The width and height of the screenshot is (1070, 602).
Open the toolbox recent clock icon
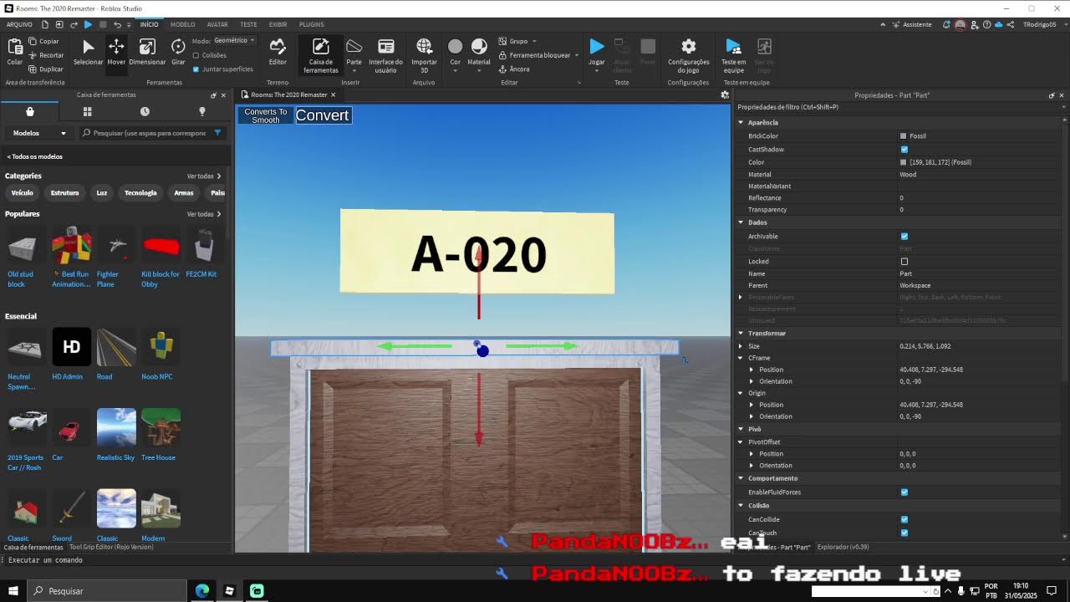(145, 111)
